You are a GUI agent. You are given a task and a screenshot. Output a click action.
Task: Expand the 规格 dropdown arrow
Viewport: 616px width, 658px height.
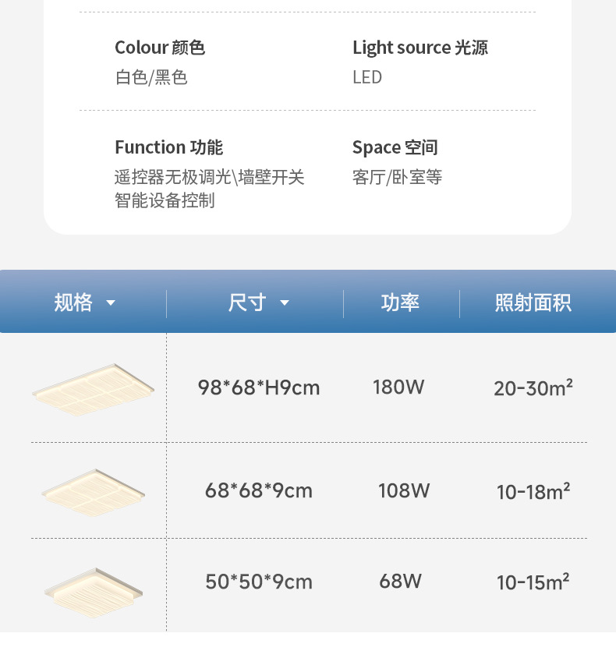[x=111, y=303]
